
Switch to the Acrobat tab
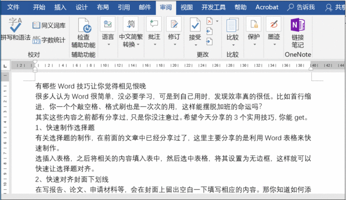pos(267,7)
